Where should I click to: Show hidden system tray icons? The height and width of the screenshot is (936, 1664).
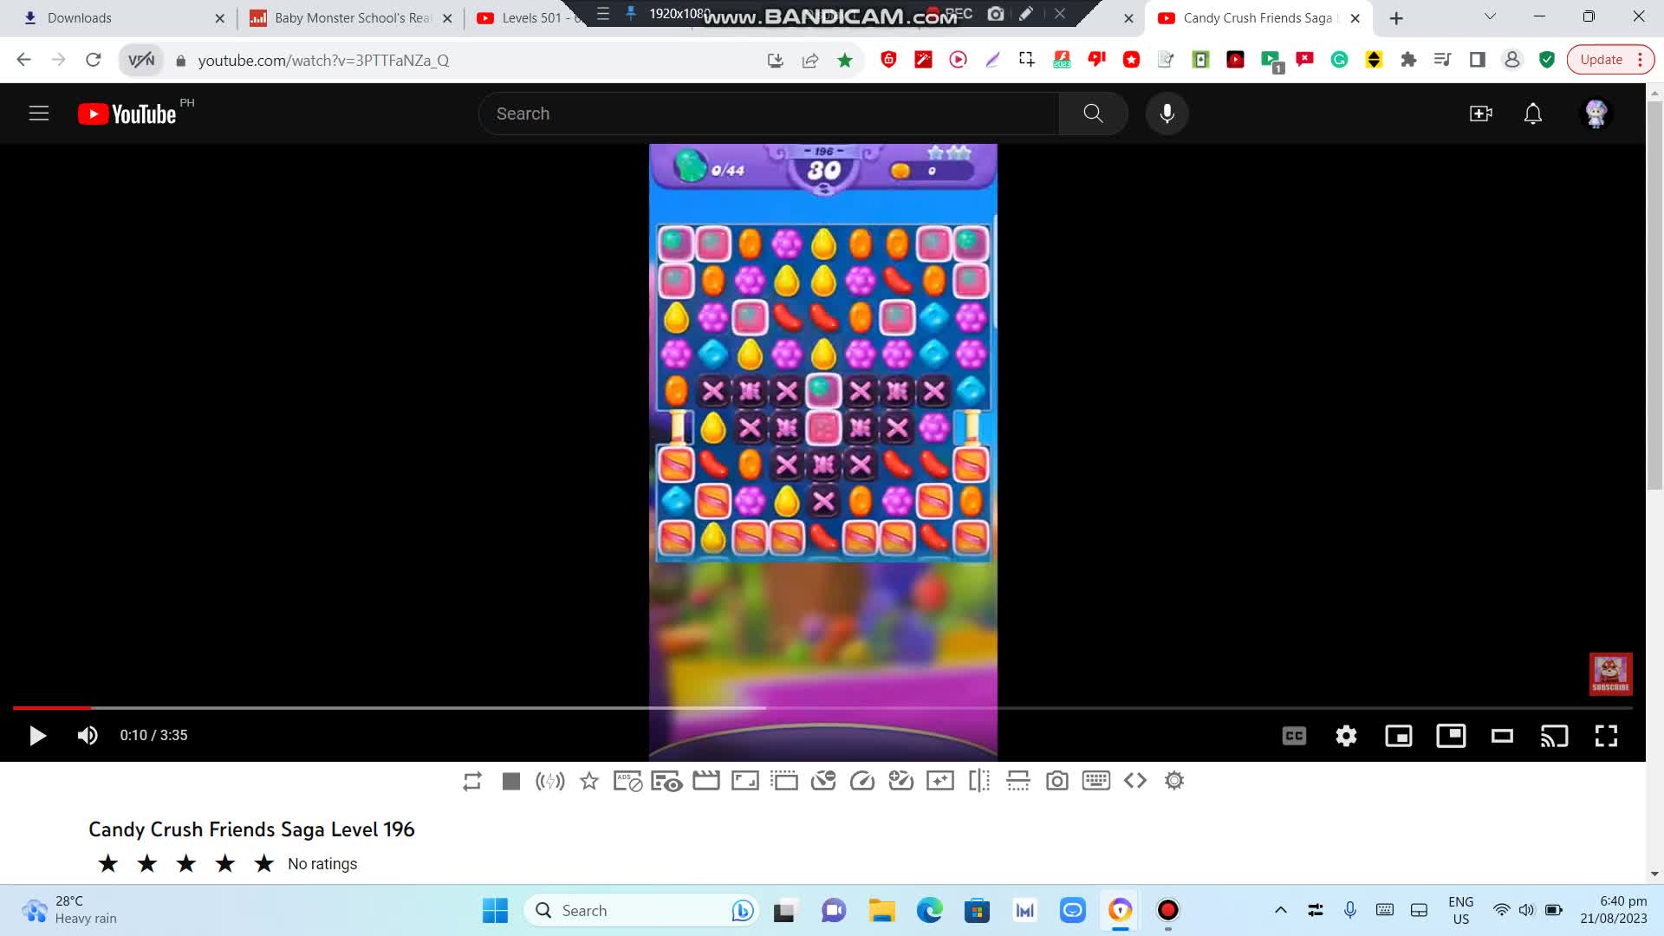tap(1280, 910)
